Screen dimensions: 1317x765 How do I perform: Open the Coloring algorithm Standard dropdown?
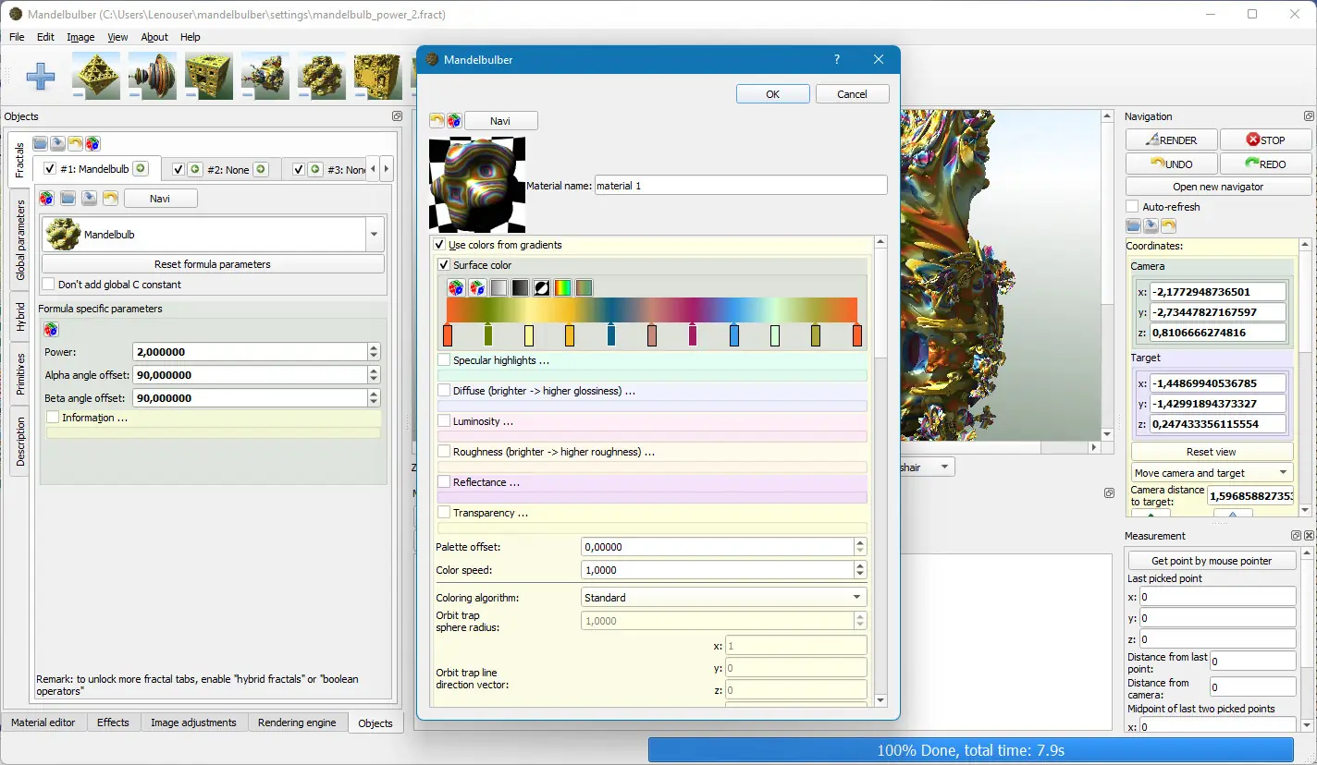pos(724,598)
